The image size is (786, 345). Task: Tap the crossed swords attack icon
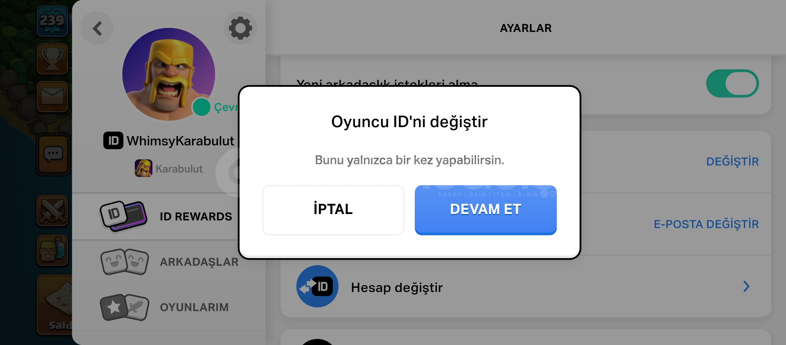52,211
